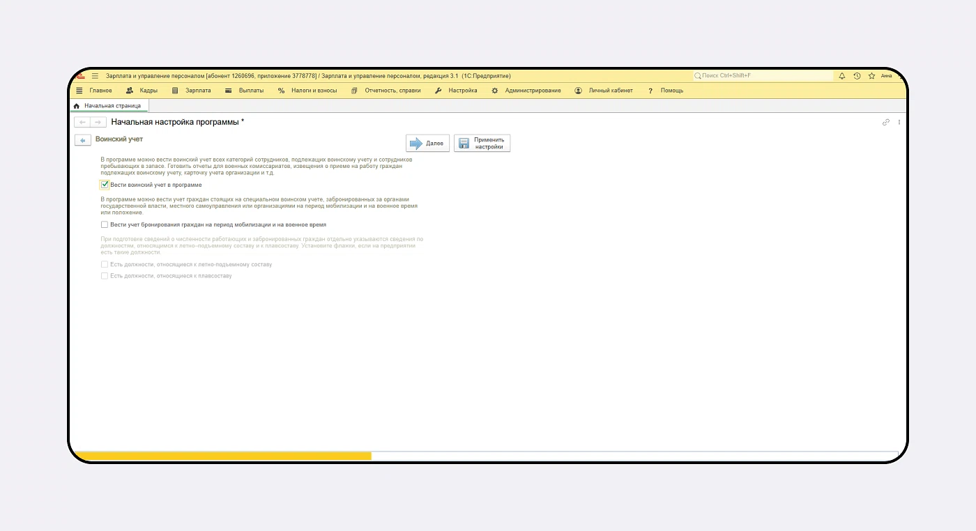Click in the Поиск search field
976x531 pixels.
pos(763,76)
